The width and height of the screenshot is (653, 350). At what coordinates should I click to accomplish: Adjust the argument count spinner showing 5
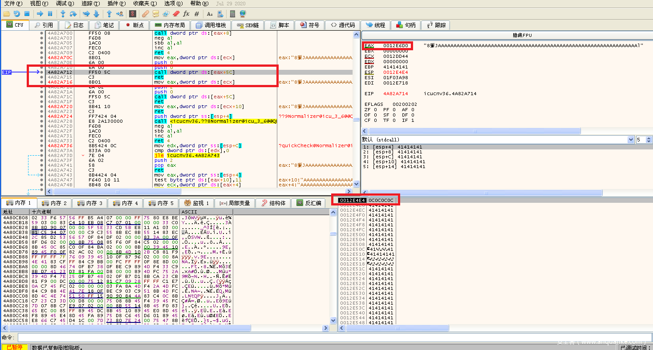(648, 140)
